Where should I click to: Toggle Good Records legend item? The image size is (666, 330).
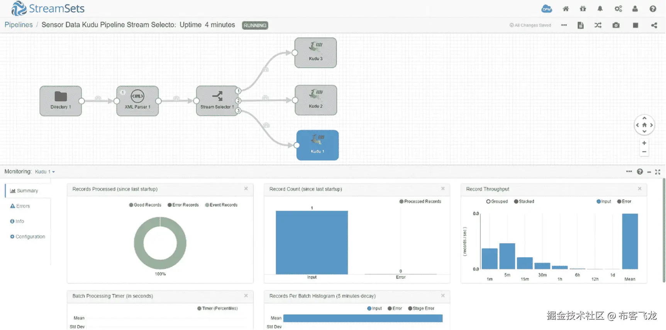tap(145, 205)
